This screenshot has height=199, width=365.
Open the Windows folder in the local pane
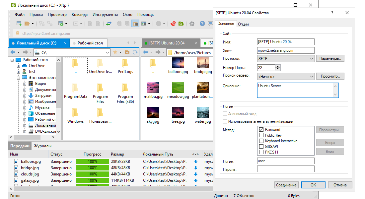coord(75,115)
